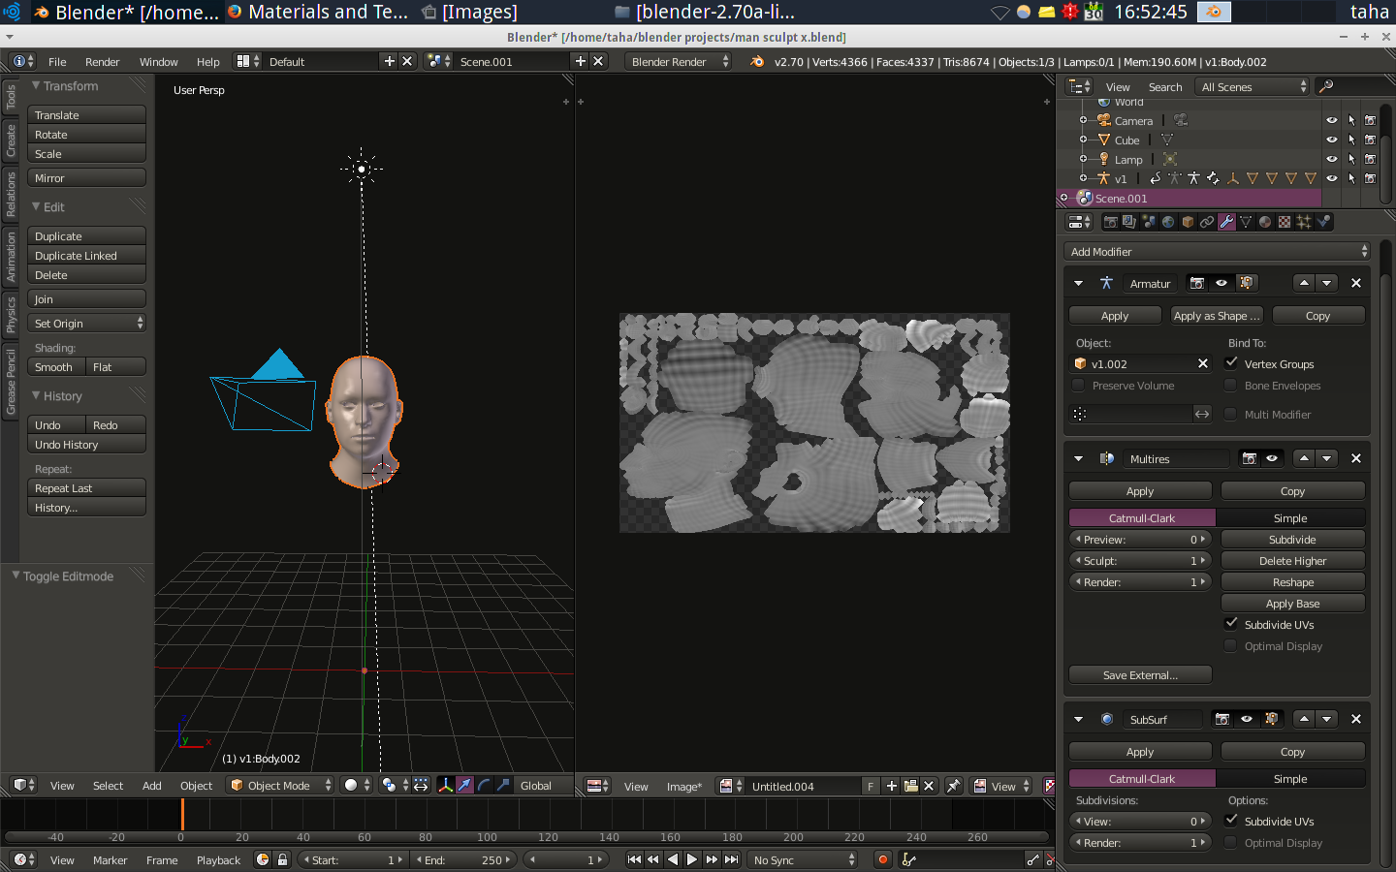This screenshot has width=1396, height=872.
Task: Toggle Subdivide UVs in Multires modifier
Action: click(x=1231, y=623)
